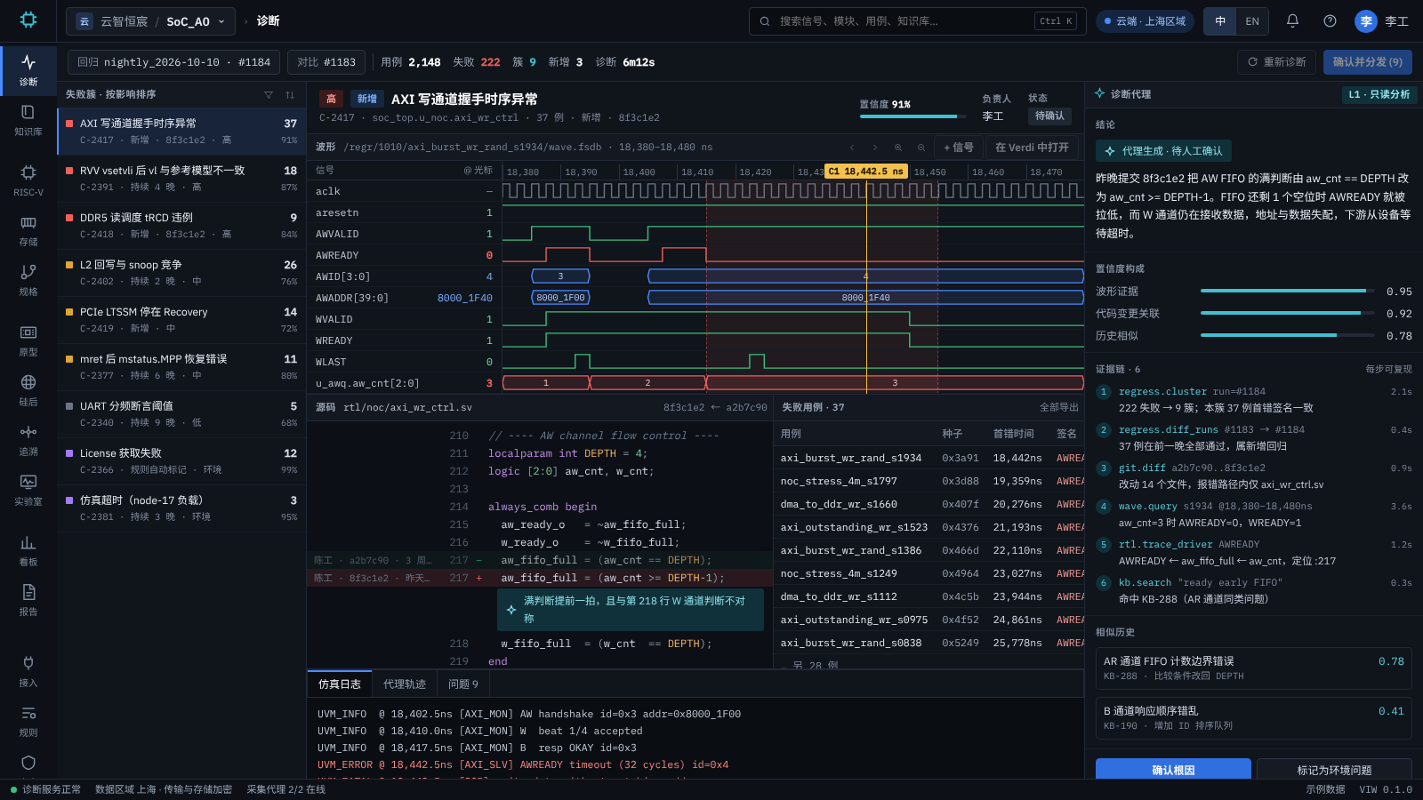The height and width of the screenshot is (800, 1423).
Task: Open the help icon in top bar
Action: pyautogui.click(x=1330, y=20)
